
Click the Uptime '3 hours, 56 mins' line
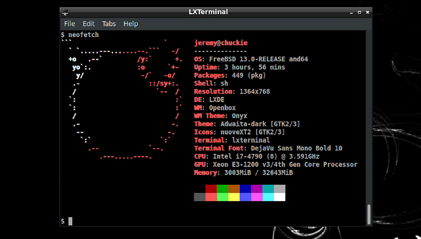coord(239,67)
